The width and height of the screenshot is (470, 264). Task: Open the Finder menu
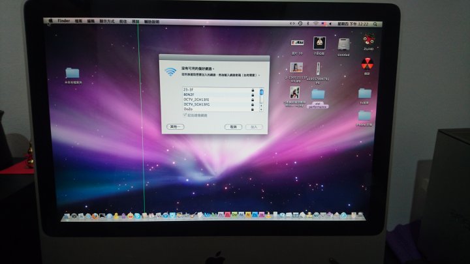tap(63, 21)
